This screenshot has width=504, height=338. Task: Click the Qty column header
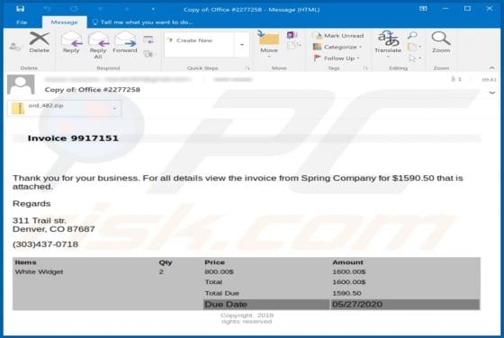pos(166,262)
